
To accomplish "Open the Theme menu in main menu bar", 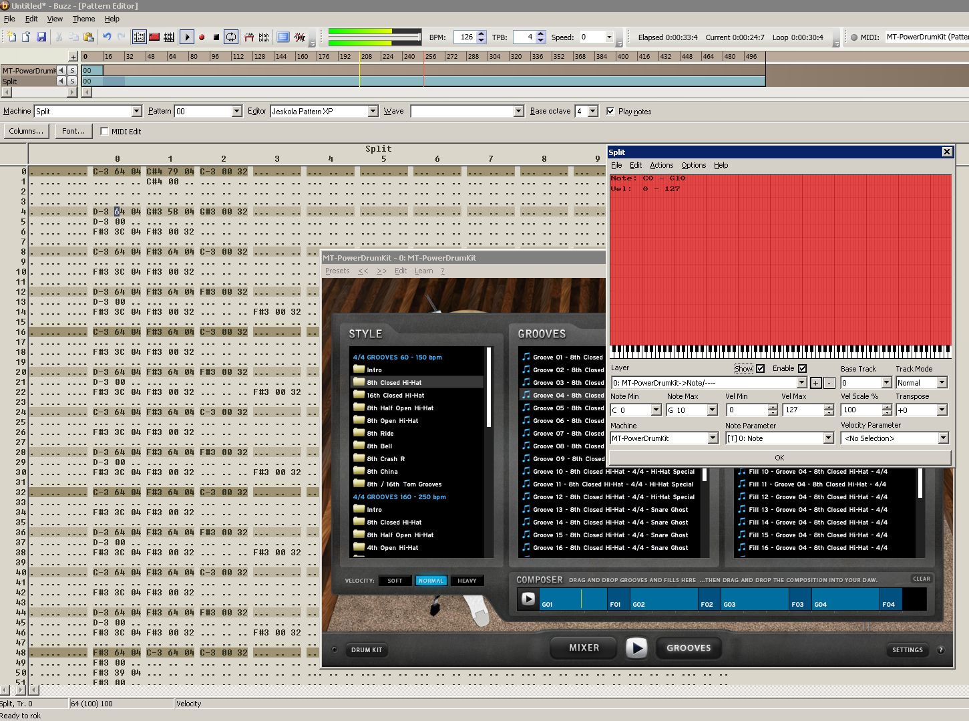I will point(83,19).
